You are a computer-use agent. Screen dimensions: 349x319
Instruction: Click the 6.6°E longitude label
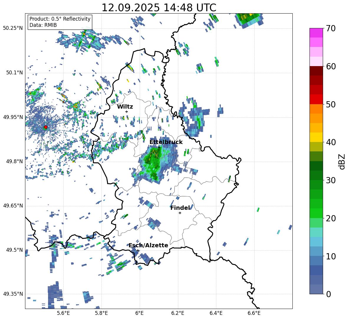click(254, 313)
